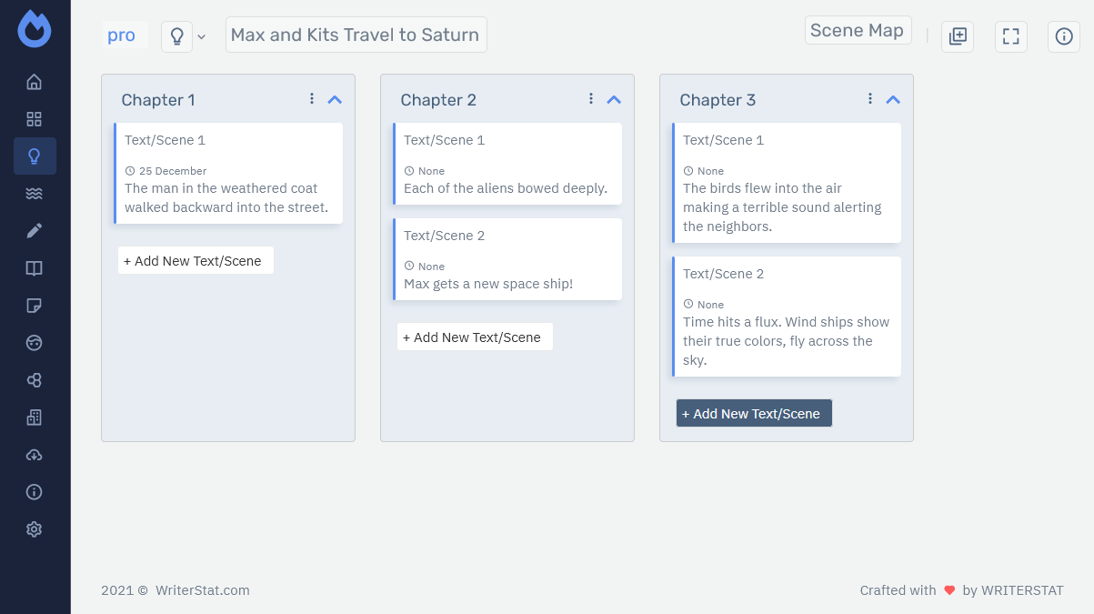Open Chapter 3 three-dot menu
This screenshot has width=1094, height=614.
[x=870, y=98]
